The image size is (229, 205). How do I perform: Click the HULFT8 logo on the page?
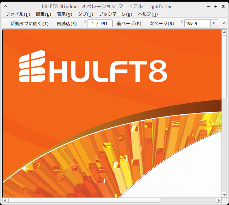pos(93,66)
